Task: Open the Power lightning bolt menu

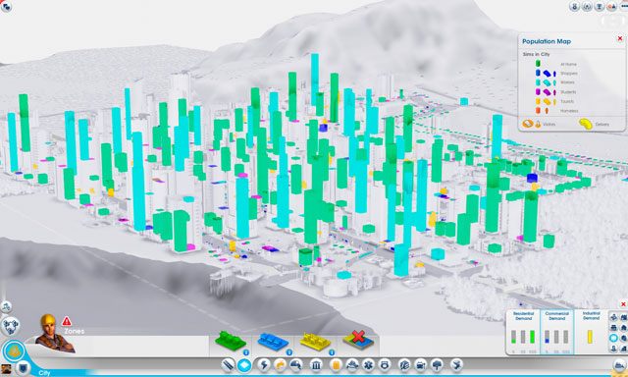Action: tap(264, 365)
